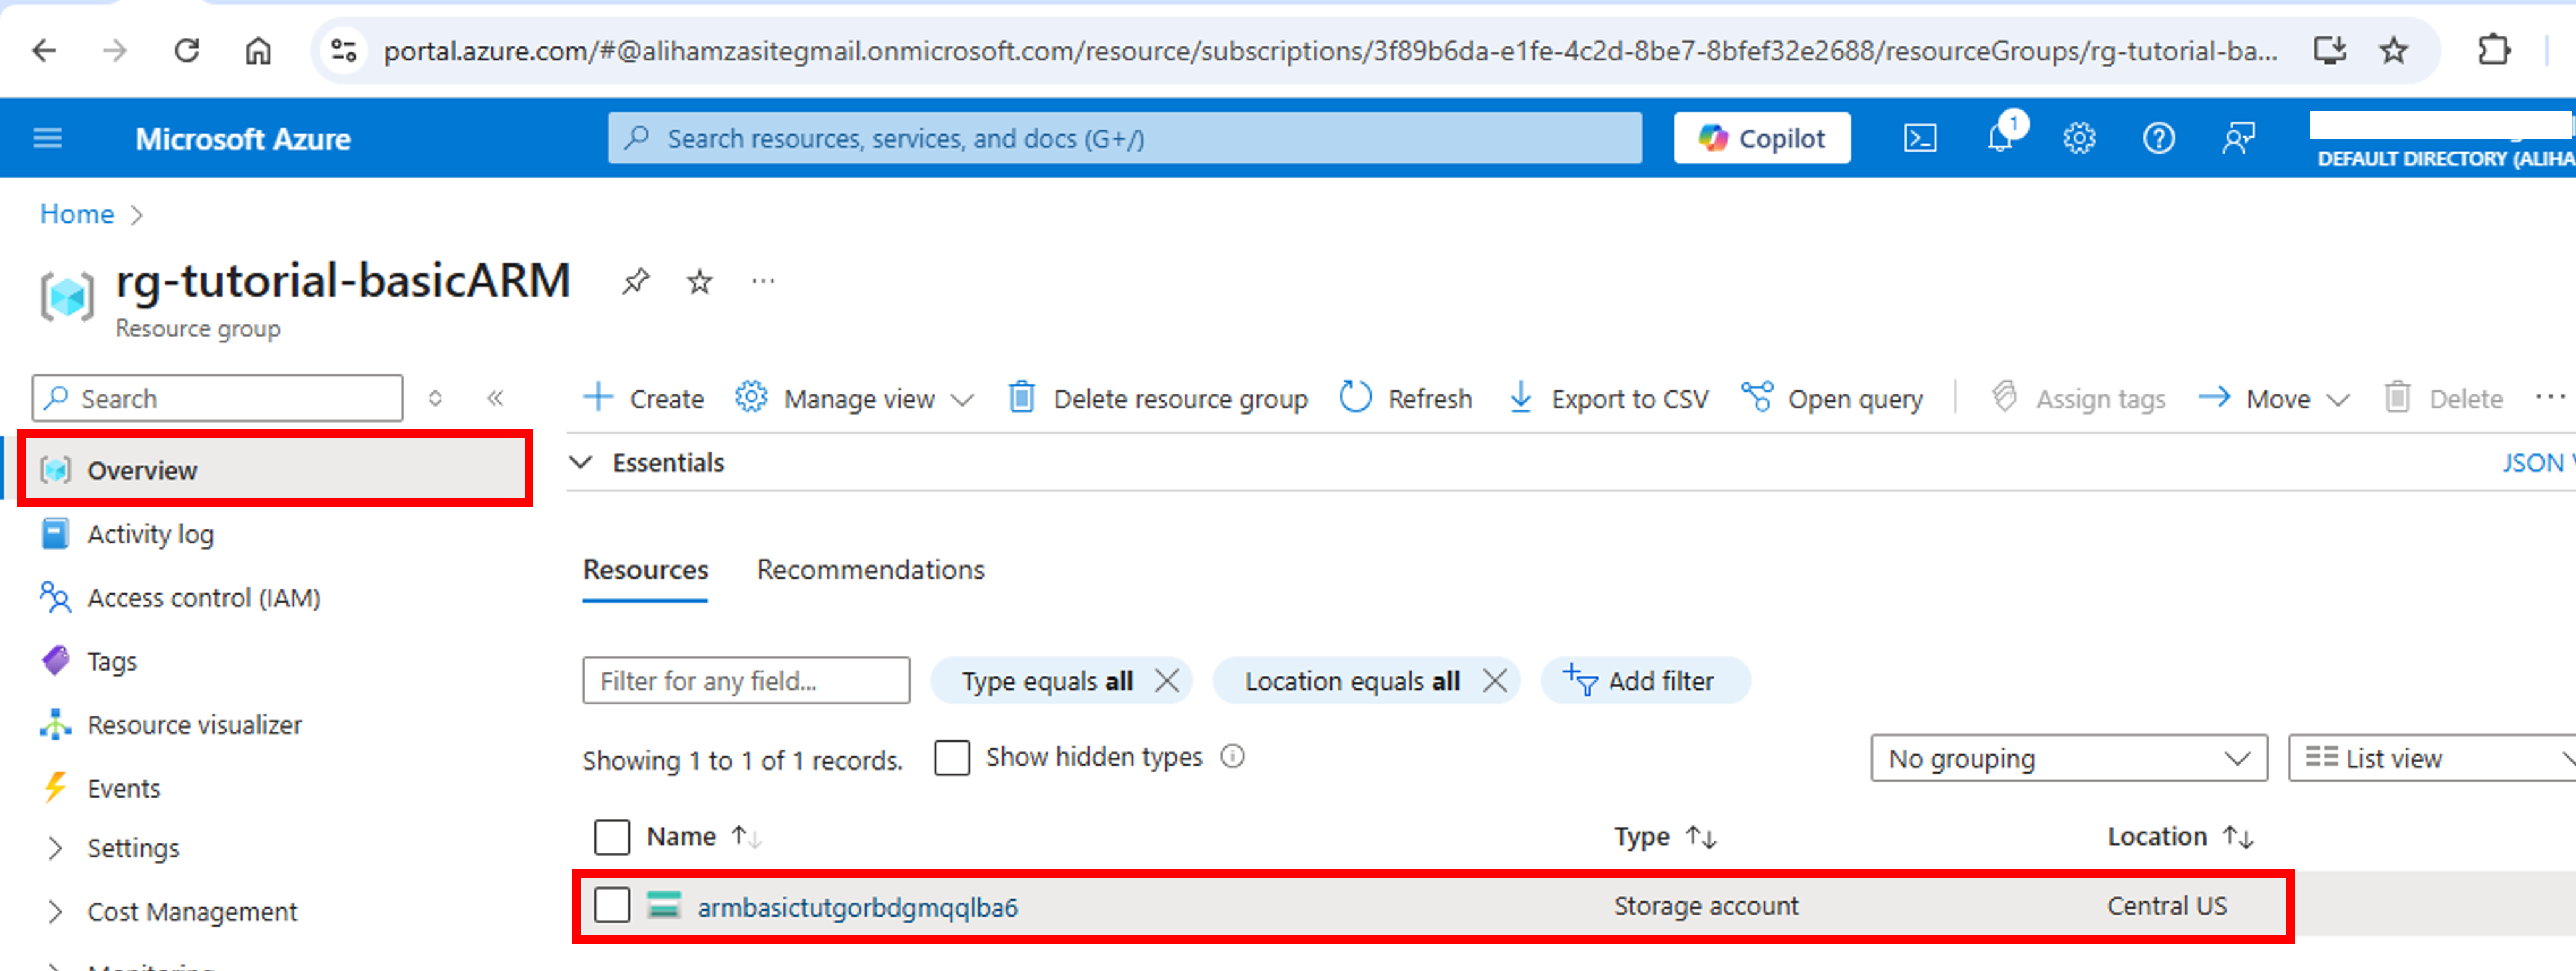
Task: Open Activity log in the sidebar
Action: [150, 534]
